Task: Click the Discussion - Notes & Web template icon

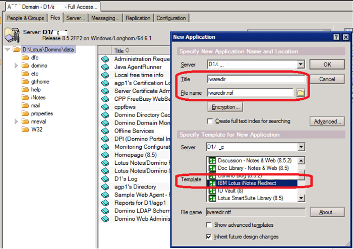Action: 212,161
